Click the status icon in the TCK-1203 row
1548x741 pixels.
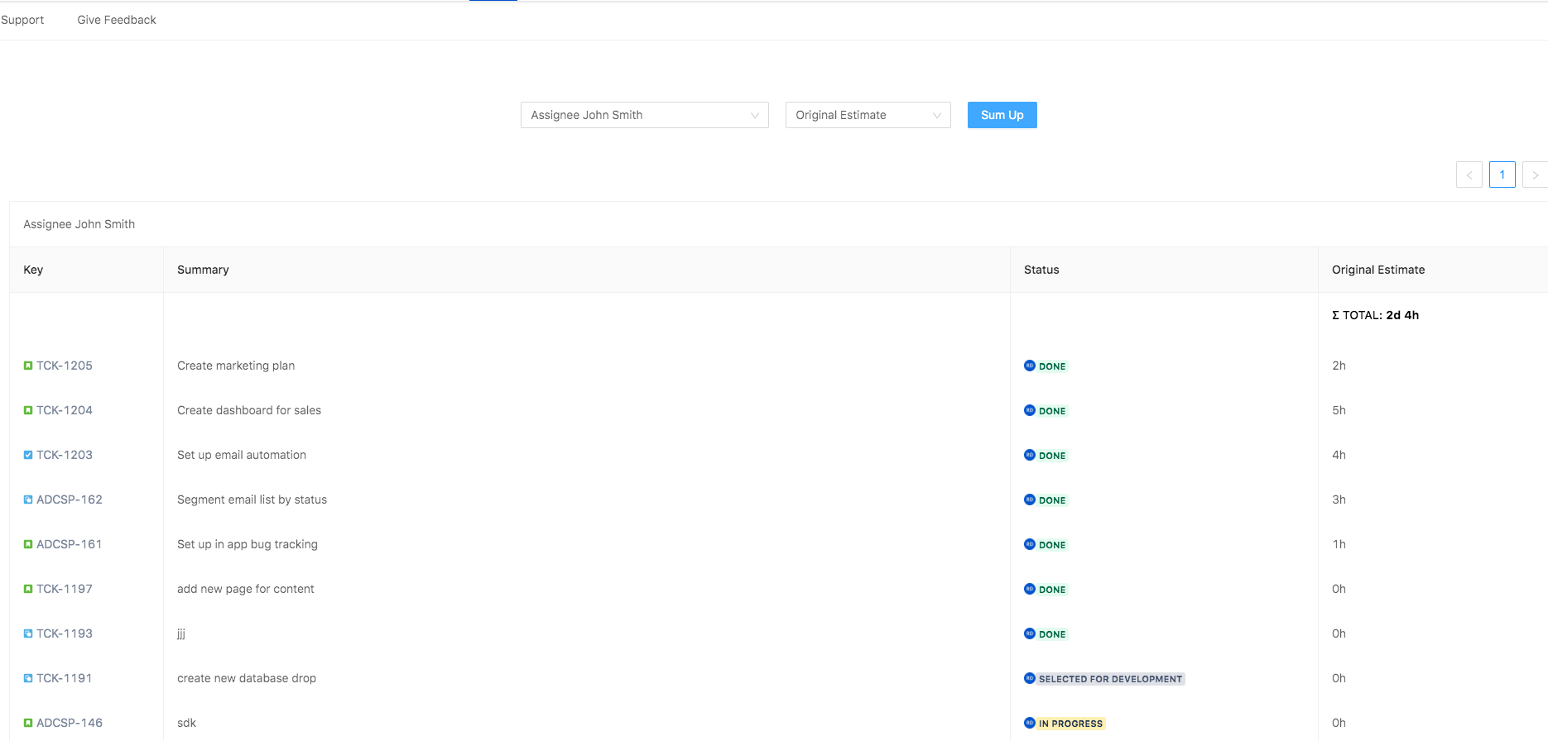pyautogui.click(x=1030, y=455)
